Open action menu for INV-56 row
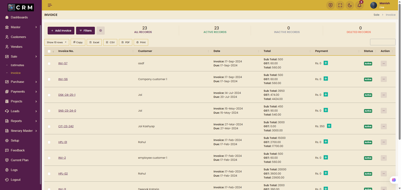 (x=384, y=79)
